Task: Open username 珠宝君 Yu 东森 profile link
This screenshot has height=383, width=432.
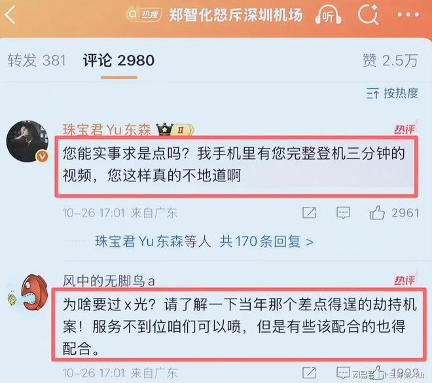Action: click(x=107, y=130)
